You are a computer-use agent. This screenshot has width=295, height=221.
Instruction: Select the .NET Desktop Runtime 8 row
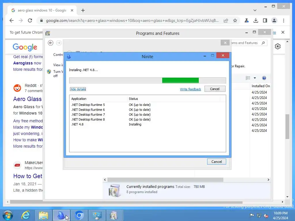(147, 119)
